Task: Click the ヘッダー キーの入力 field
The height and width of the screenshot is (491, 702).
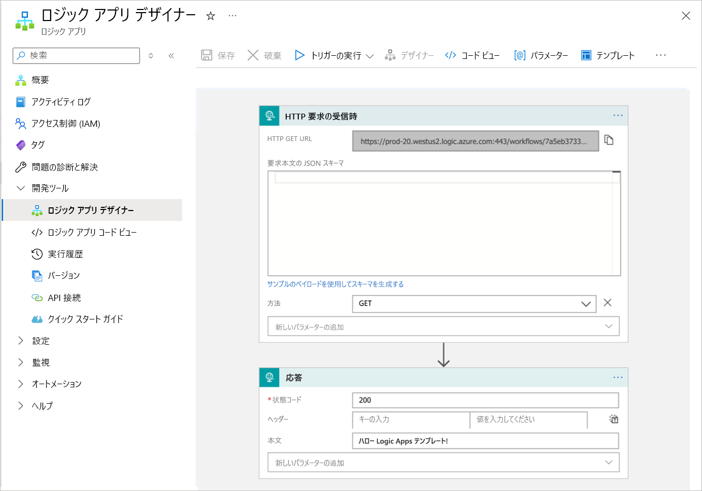Action: click(x=411, y=419)
